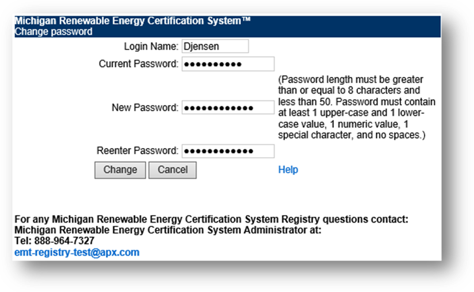Click the 'Current Password:' label
Viewport: 474px width, 292px height.
138,64
